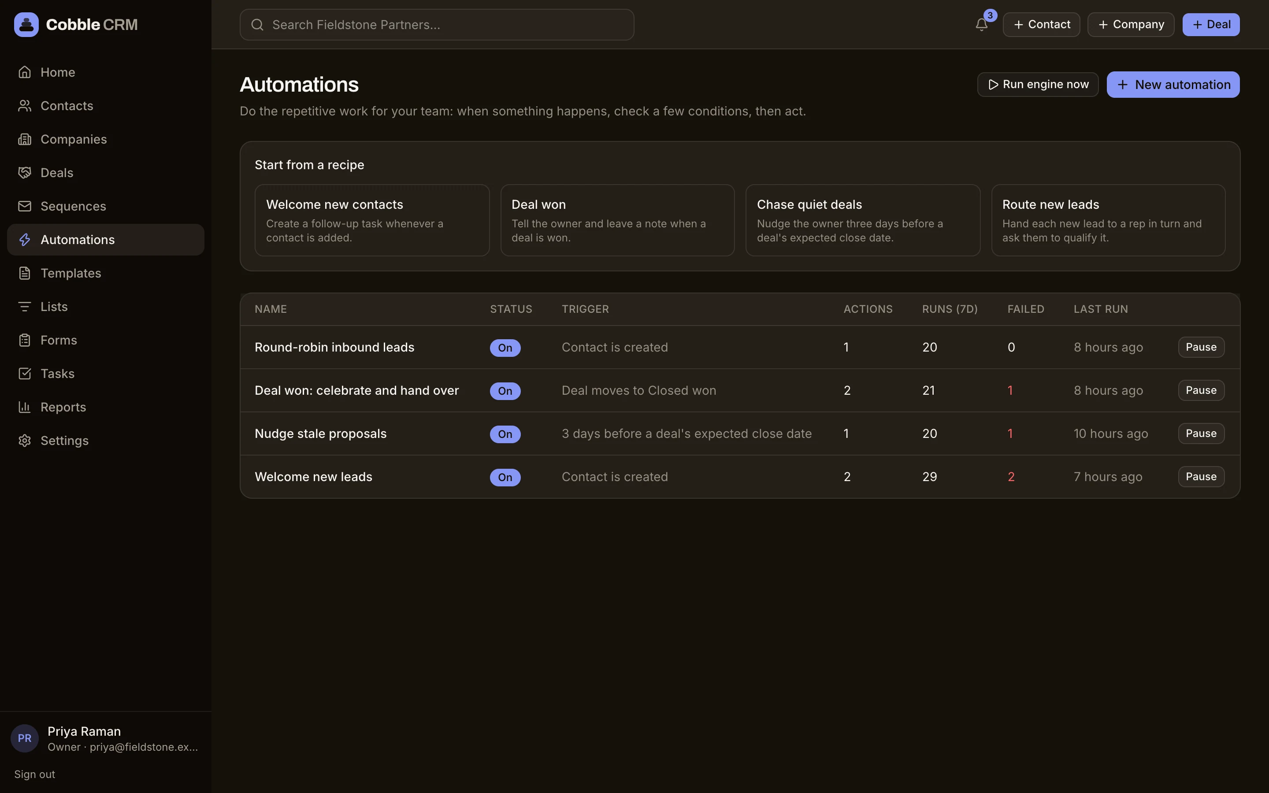
Task: Pause Round-robin inbound leads automation
Action: 1201,347
